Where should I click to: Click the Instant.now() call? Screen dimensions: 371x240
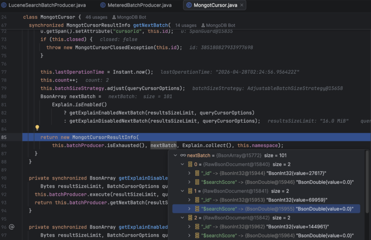[x=133, y=72]
